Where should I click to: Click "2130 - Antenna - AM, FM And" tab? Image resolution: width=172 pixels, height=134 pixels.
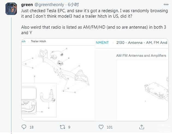tap(141, 42)
